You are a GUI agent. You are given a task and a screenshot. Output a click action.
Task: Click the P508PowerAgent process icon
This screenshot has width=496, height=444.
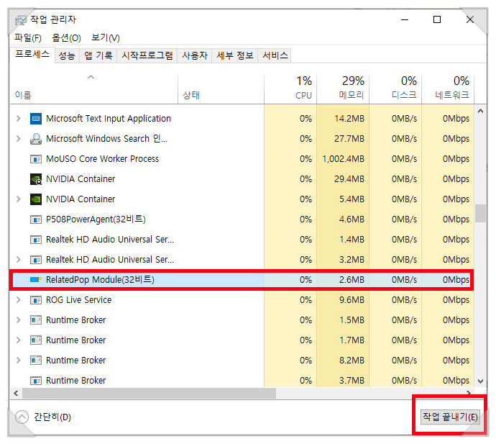36,219
